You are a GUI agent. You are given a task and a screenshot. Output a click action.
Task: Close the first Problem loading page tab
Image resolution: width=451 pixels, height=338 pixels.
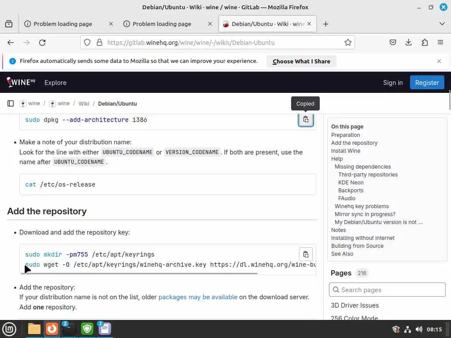pyautogui.click(x=111, y=24)
